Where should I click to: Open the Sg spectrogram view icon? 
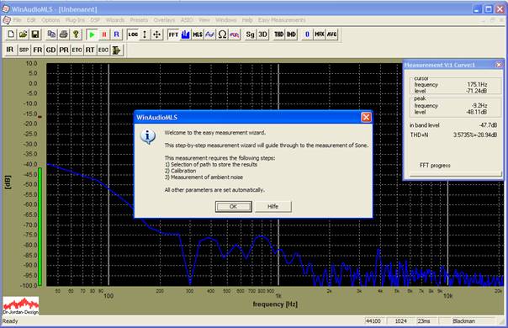[250, 34]
